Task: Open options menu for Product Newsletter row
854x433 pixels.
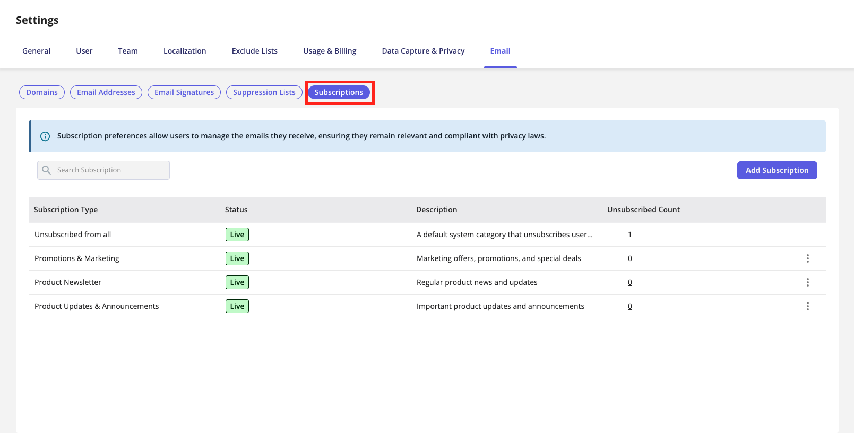Action: pos(808,282)
